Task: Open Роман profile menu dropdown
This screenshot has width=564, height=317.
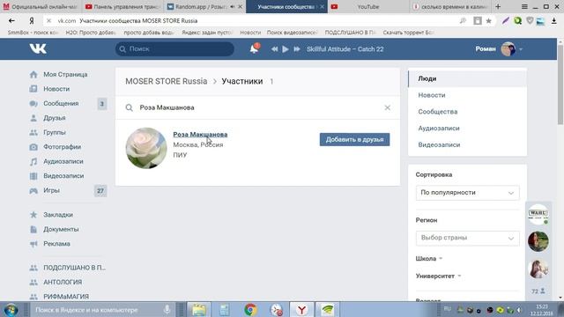Action: [499, 49]
